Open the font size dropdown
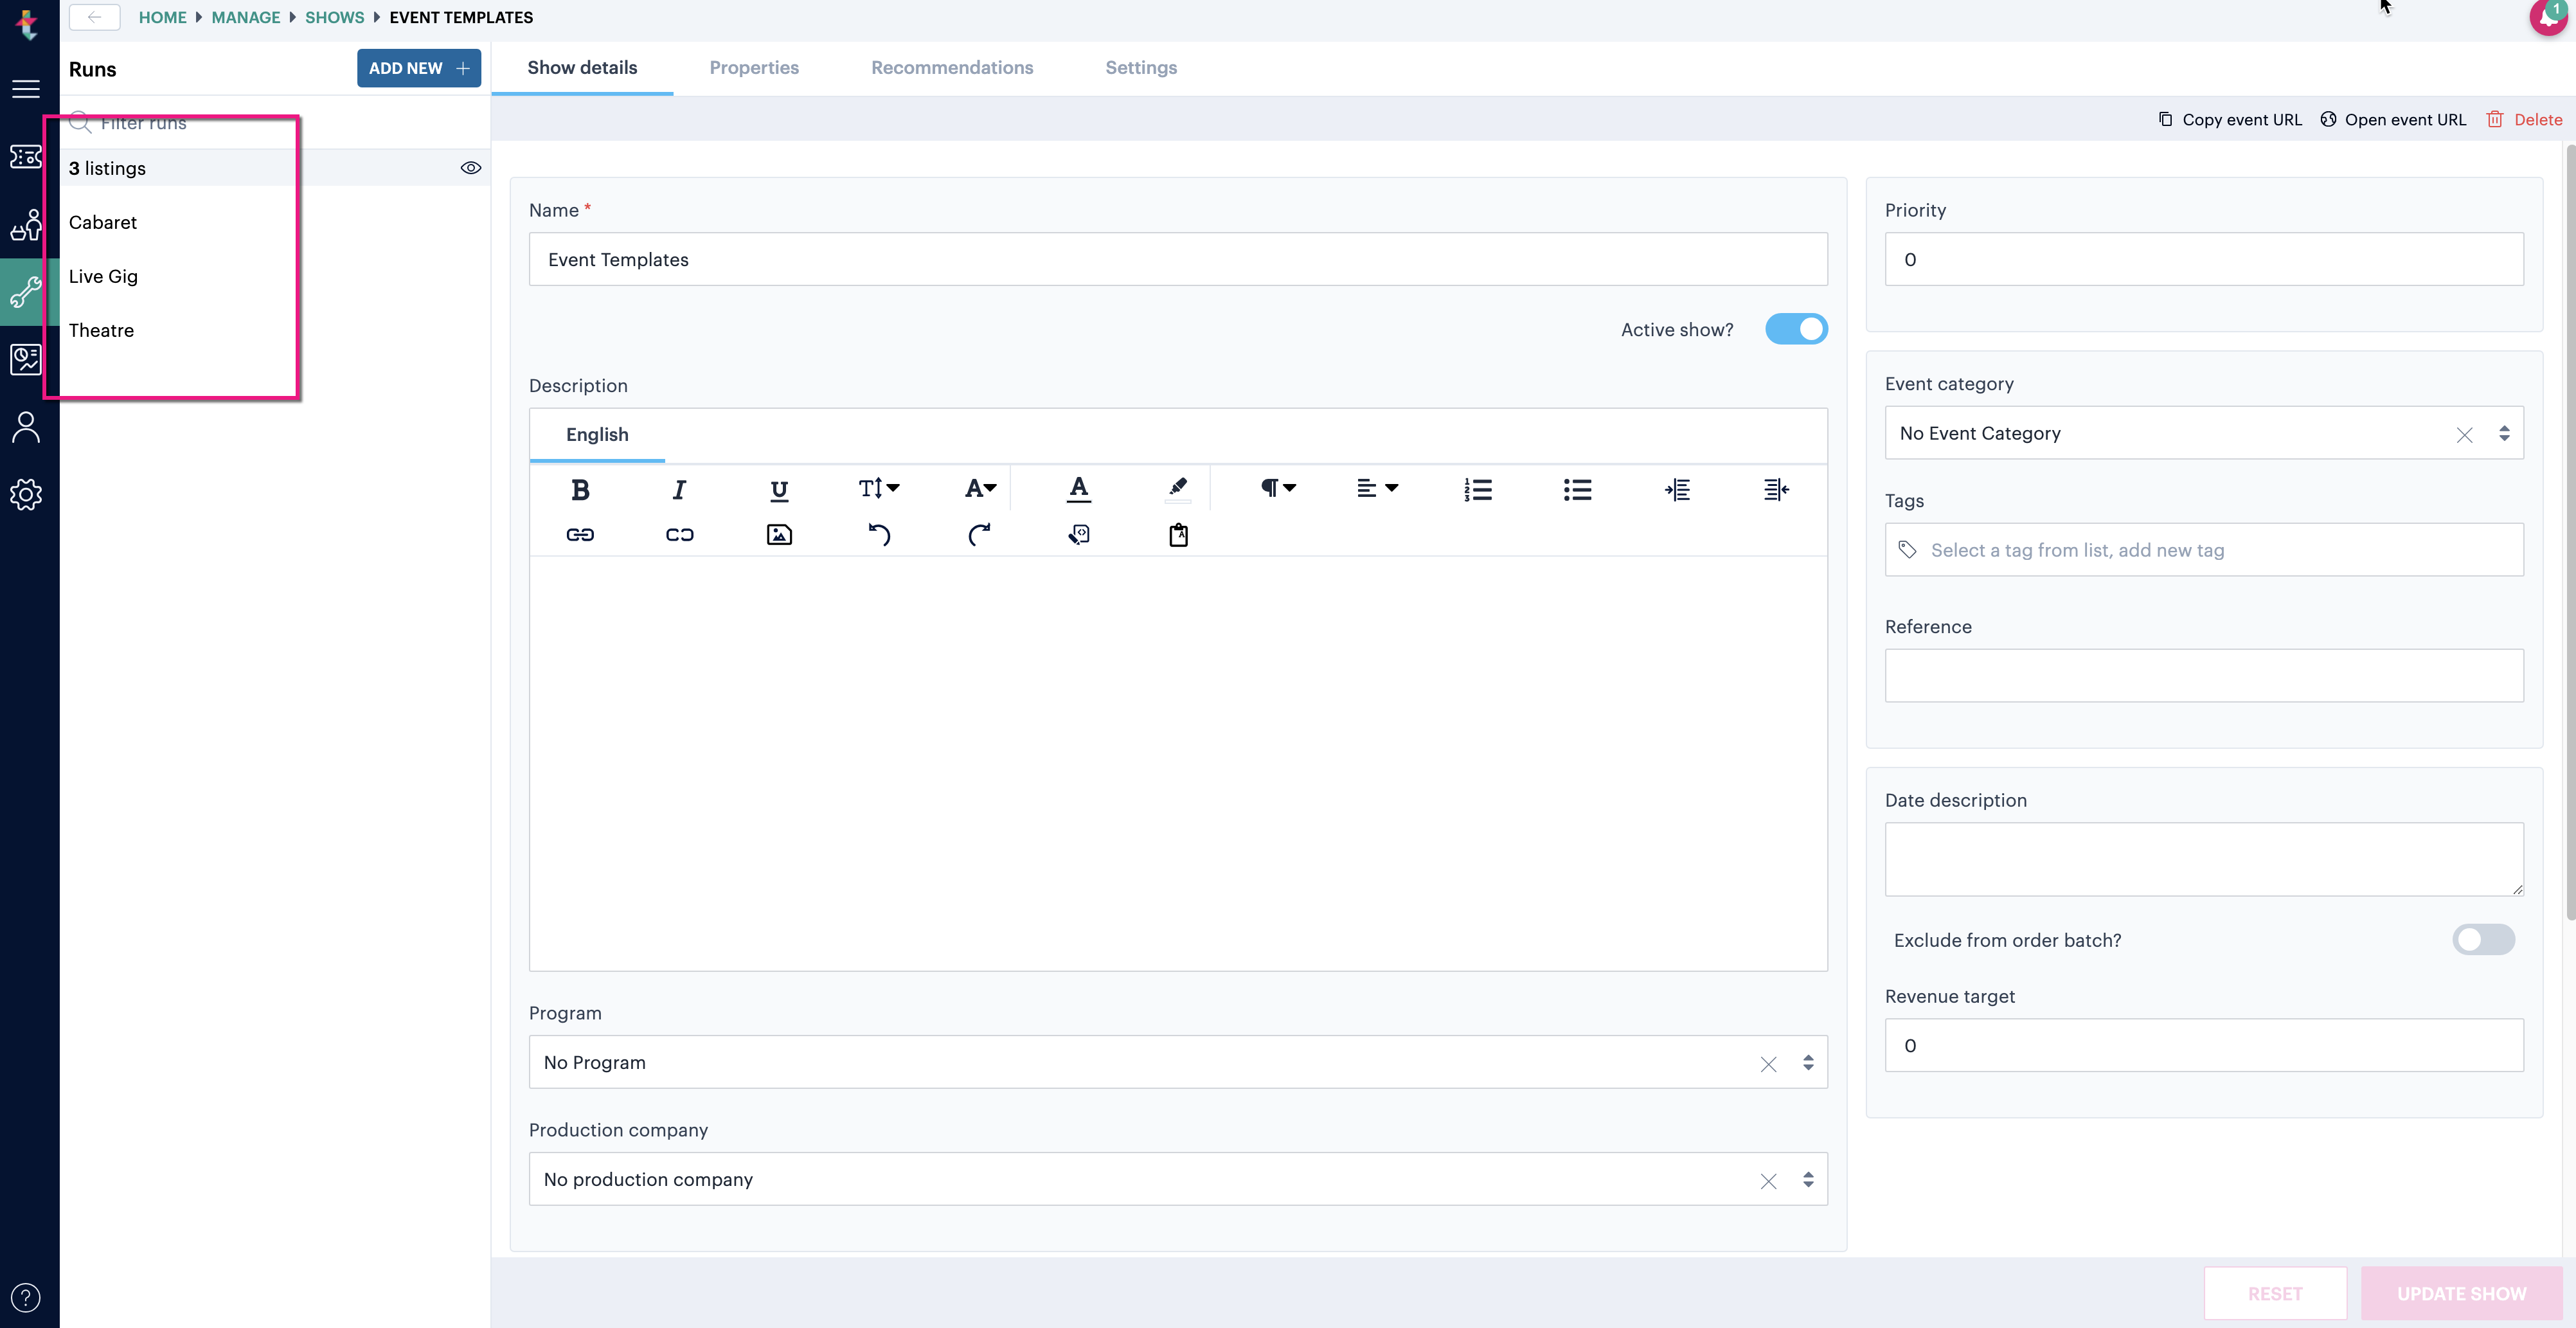2576x1328 pixels. click(x=879, y=488)
